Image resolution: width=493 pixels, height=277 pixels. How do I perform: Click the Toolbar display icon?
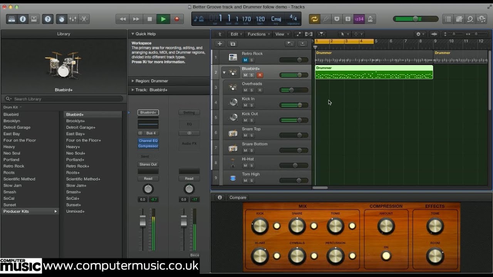[34, 19]
